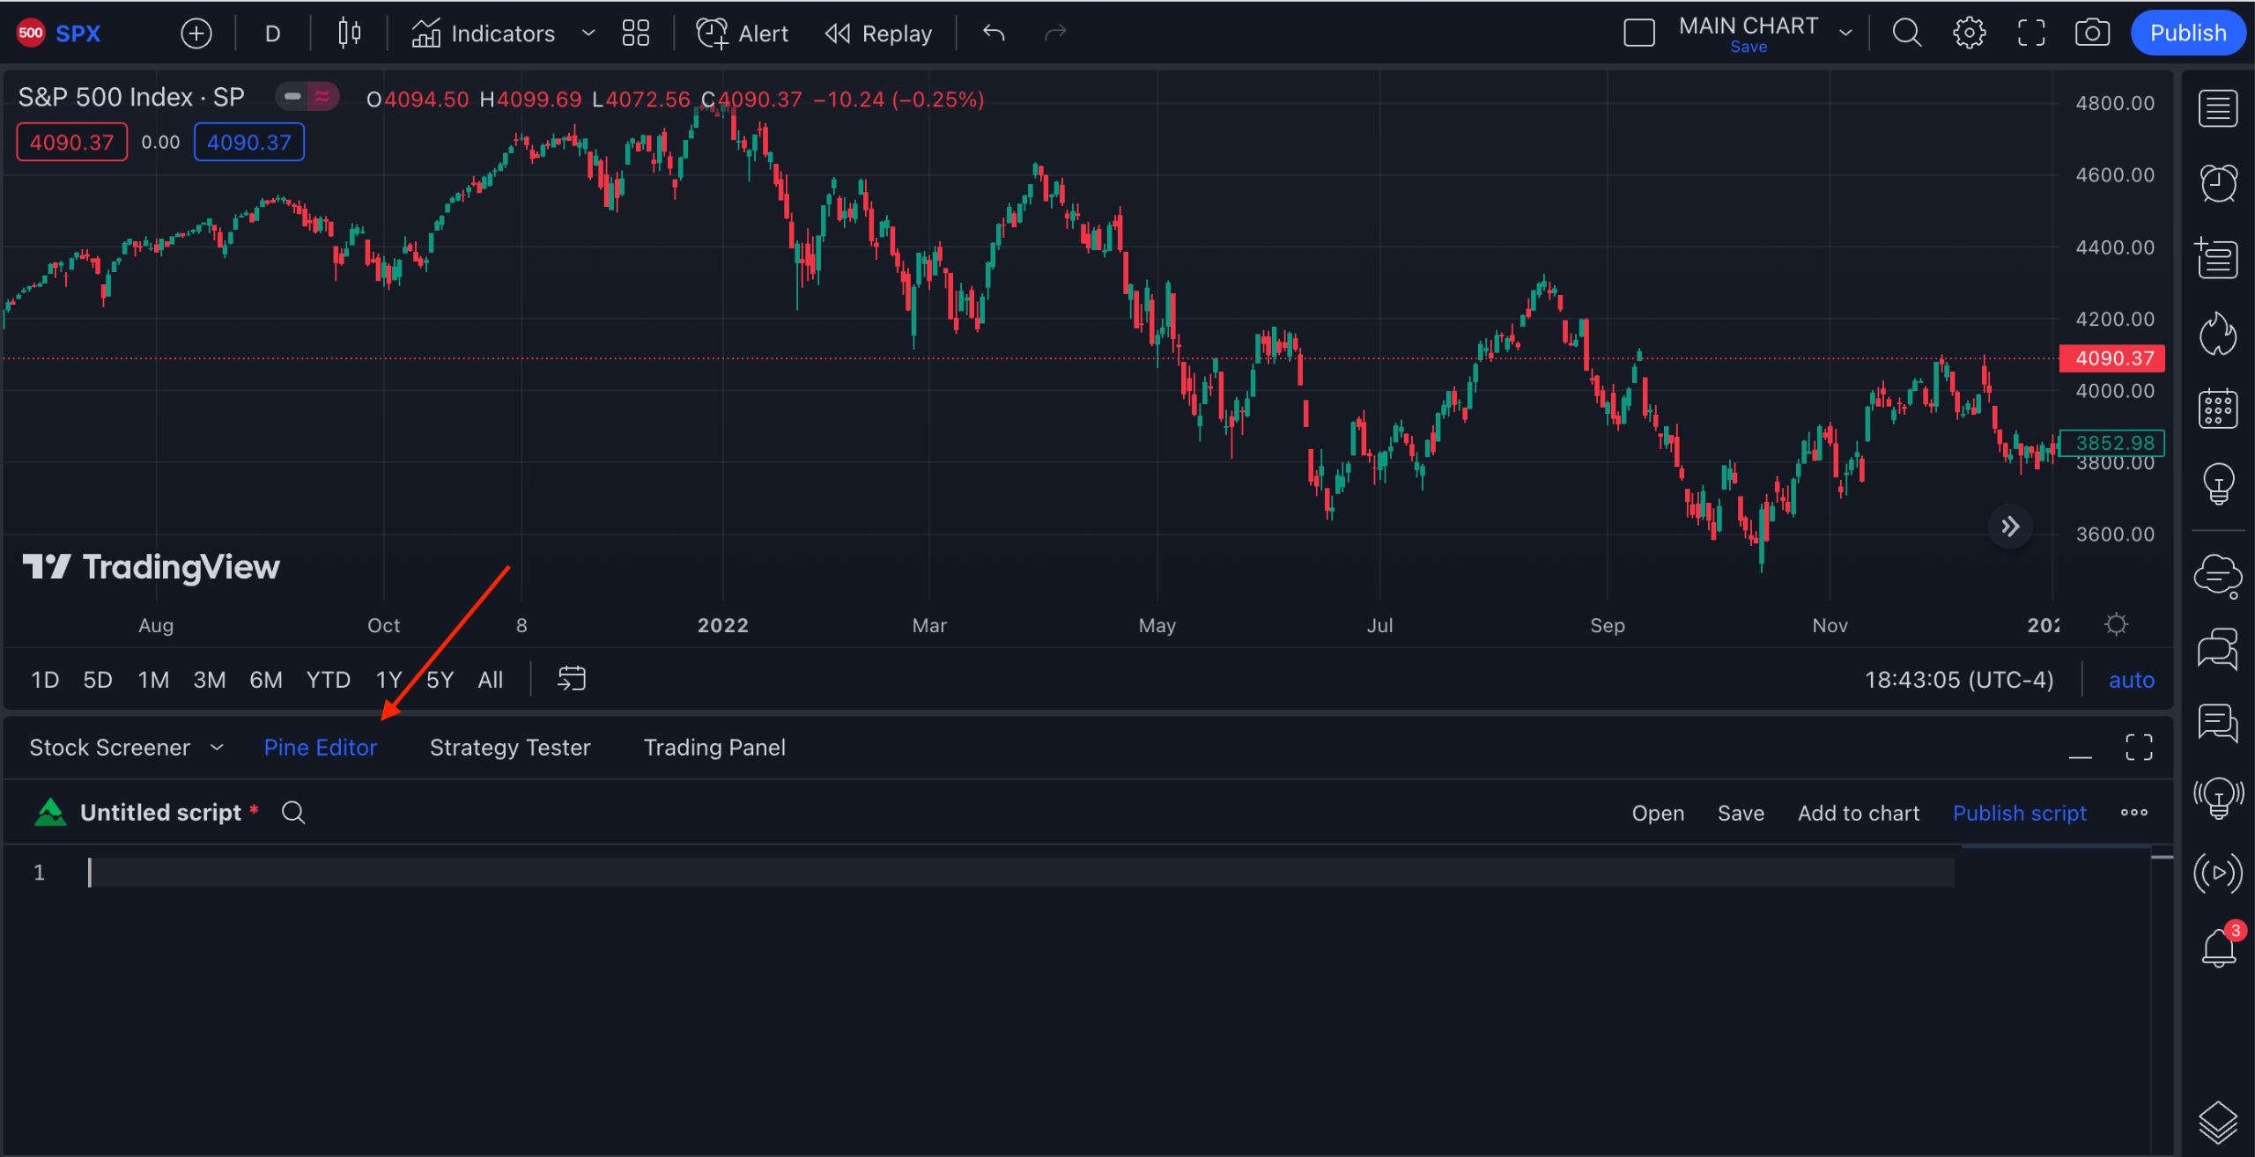The height and width of the screenshot is (1157, 2255).
Task: Set the All time range
Action: point(490,680)
